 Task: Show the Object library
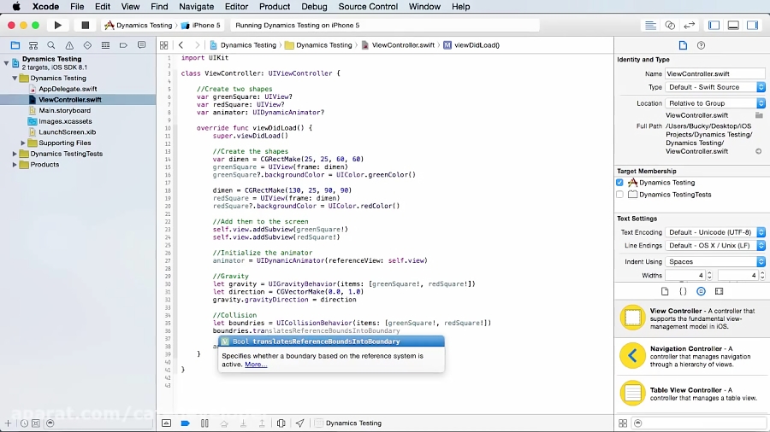[701, 291]
